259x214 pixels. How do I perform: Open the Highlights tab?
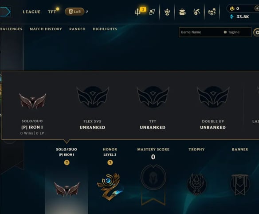(105, 29)
